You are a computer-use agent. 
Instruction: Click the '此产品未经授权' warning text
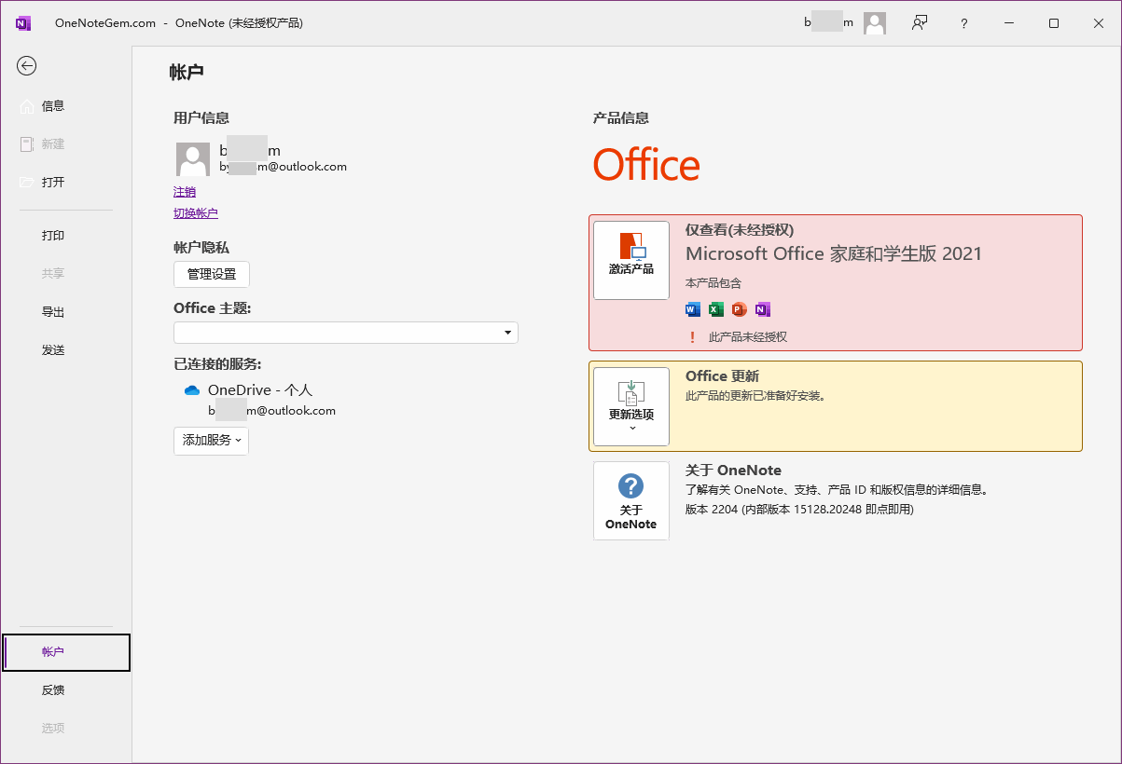(748, 337)
